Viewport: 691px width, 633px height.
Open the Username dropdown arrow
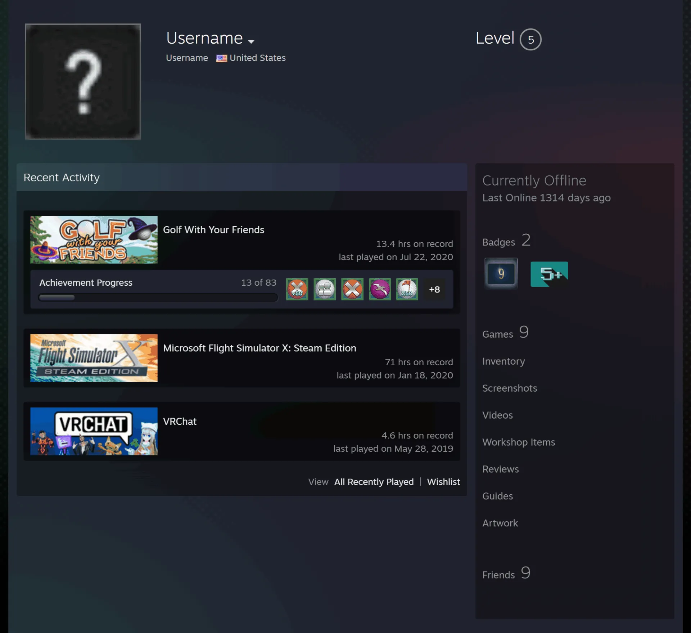tap(251, 41)
